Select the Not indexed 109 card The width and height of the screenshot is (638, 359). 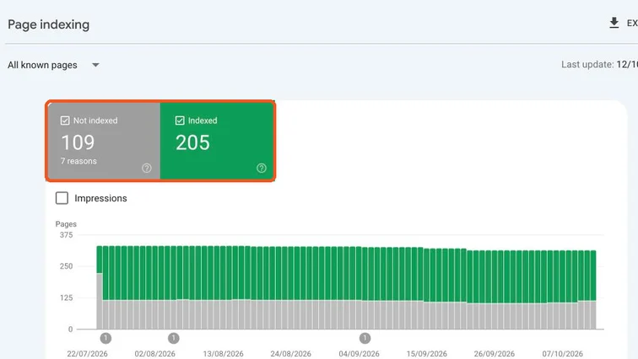[x=104, y=141]
